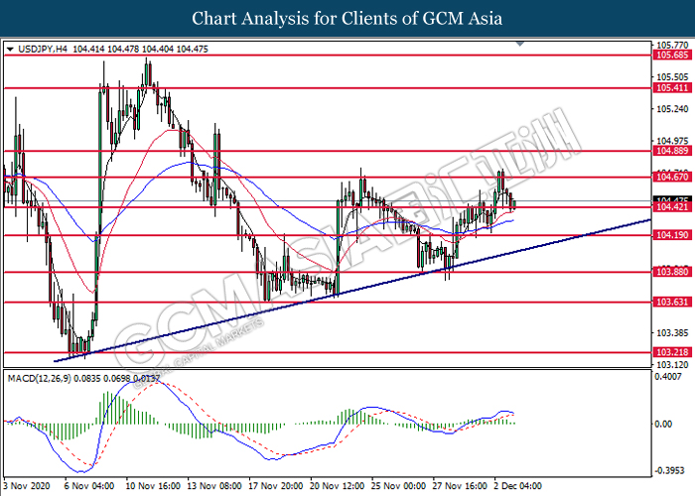The height and width of the screenshot is (496, 695).
Task: Click the -0.3953 MACD scale value
Action: click(669, 470)
